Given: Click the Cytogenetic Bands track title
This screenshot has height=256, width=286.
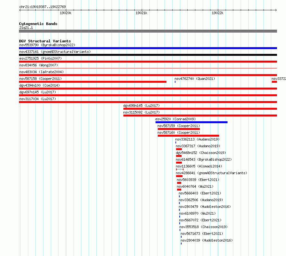Looking at the screenshot, I should 38,24.
